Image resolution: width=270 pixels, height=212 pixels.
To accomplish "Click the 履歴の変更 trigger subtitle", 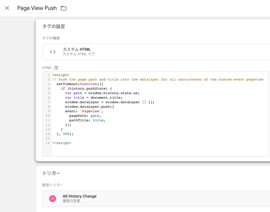I will [71, 201].
